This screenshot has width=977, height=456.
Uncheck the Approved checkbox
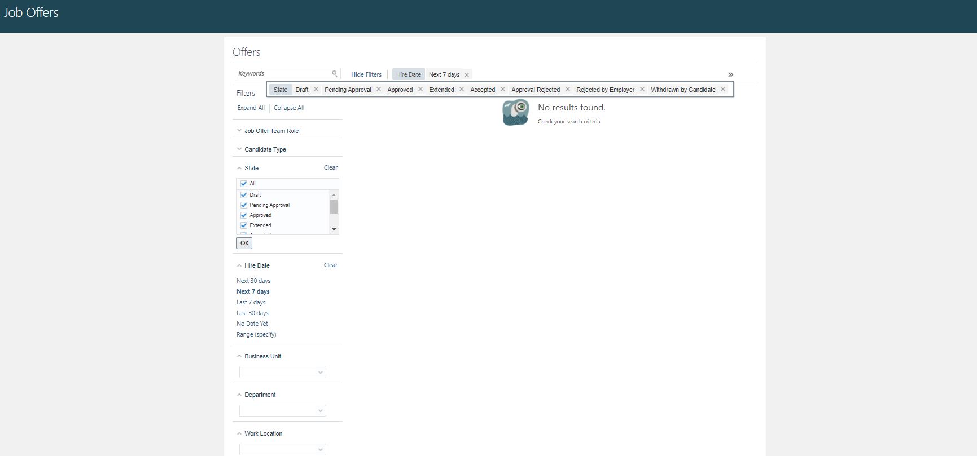pyautogui.click(x=244, y=215)
